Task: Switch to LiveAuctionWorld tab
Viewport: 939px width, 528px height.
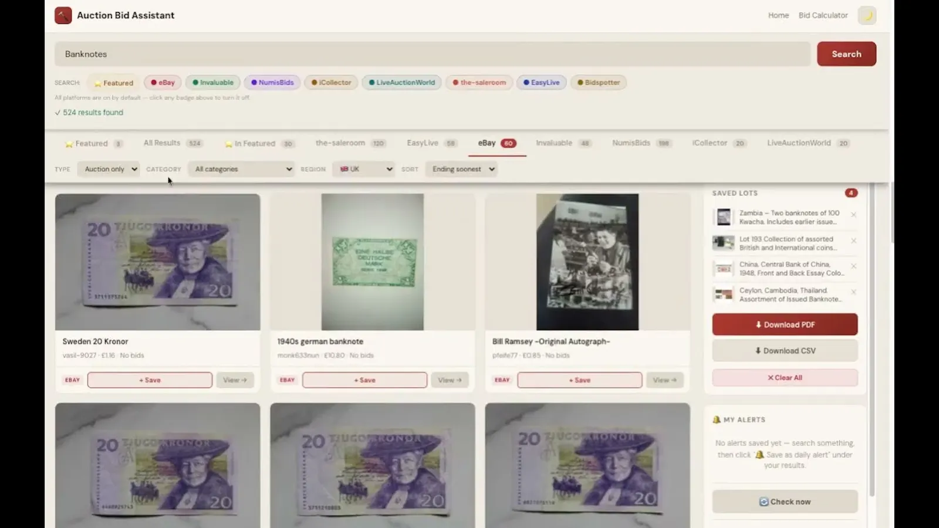Action: [x=808, y=143]
